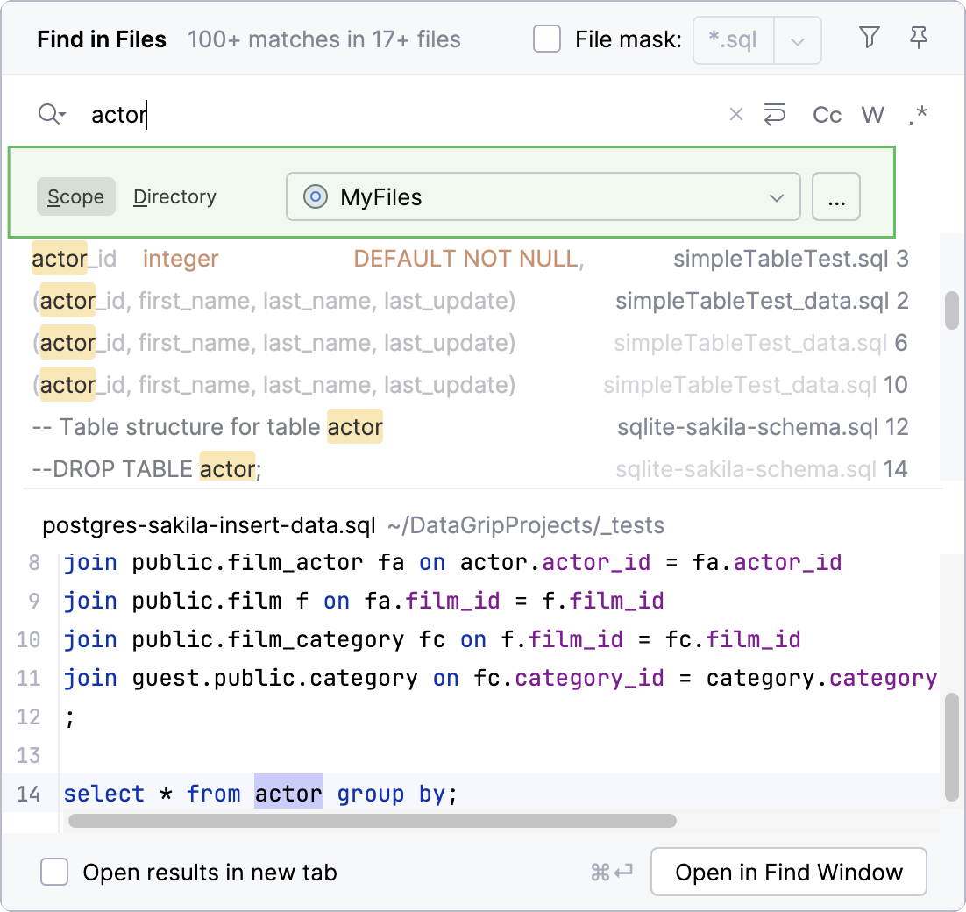
Task: Clear the search field with the X icon
Action: click(735, 114)
